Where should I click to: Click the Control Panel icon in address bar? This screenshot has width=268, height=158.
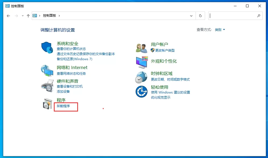(x=35, y=16)
